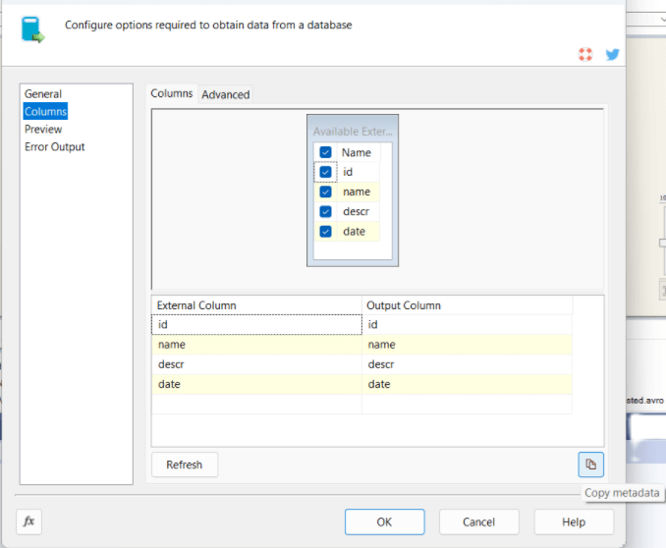Viewport: 666px width, 548px height.
Task: Click the Twitter bird icon
Action: pyautogui.click(x=613, y=55)
